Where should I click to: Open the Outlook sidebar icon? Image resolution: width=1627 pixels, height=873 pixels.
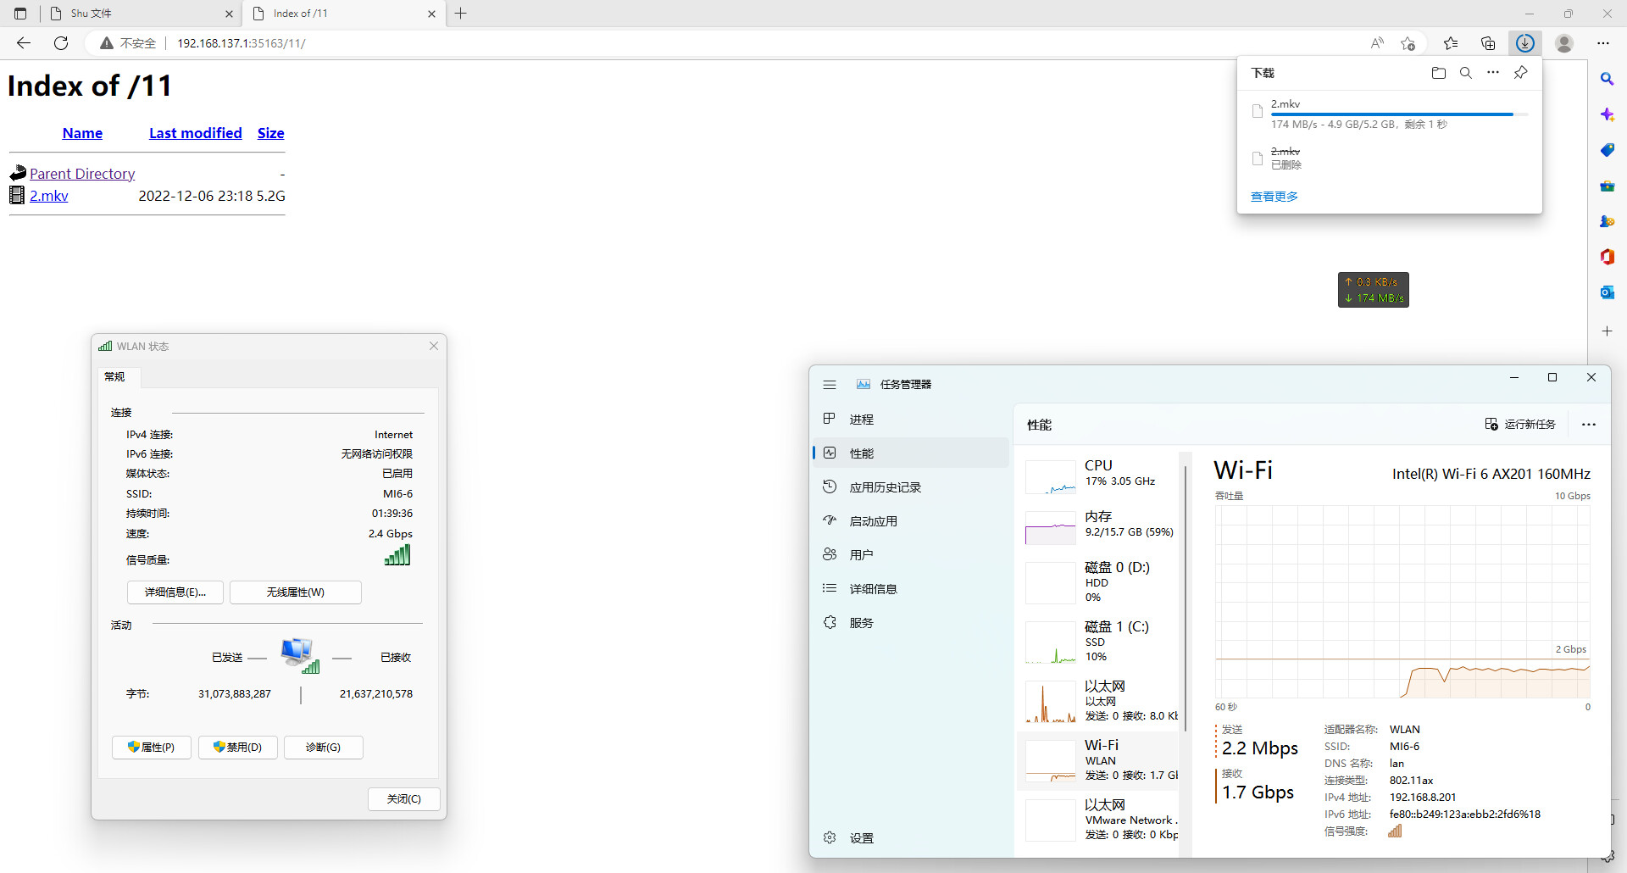click(x=1608, y=292)
